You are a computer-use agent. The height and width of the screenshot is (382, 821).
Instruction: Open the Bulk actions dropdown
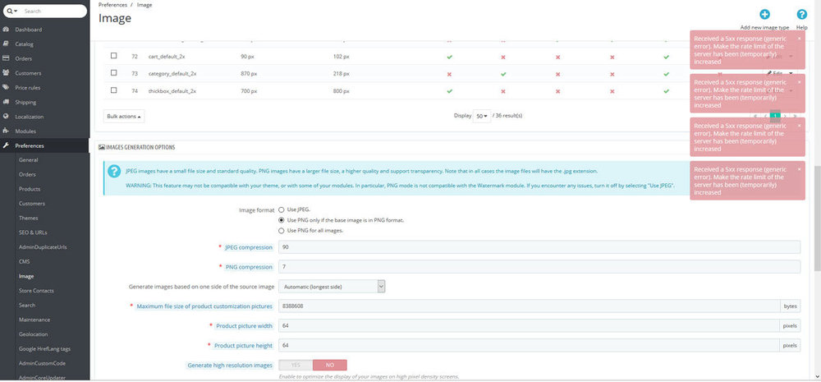124,117
